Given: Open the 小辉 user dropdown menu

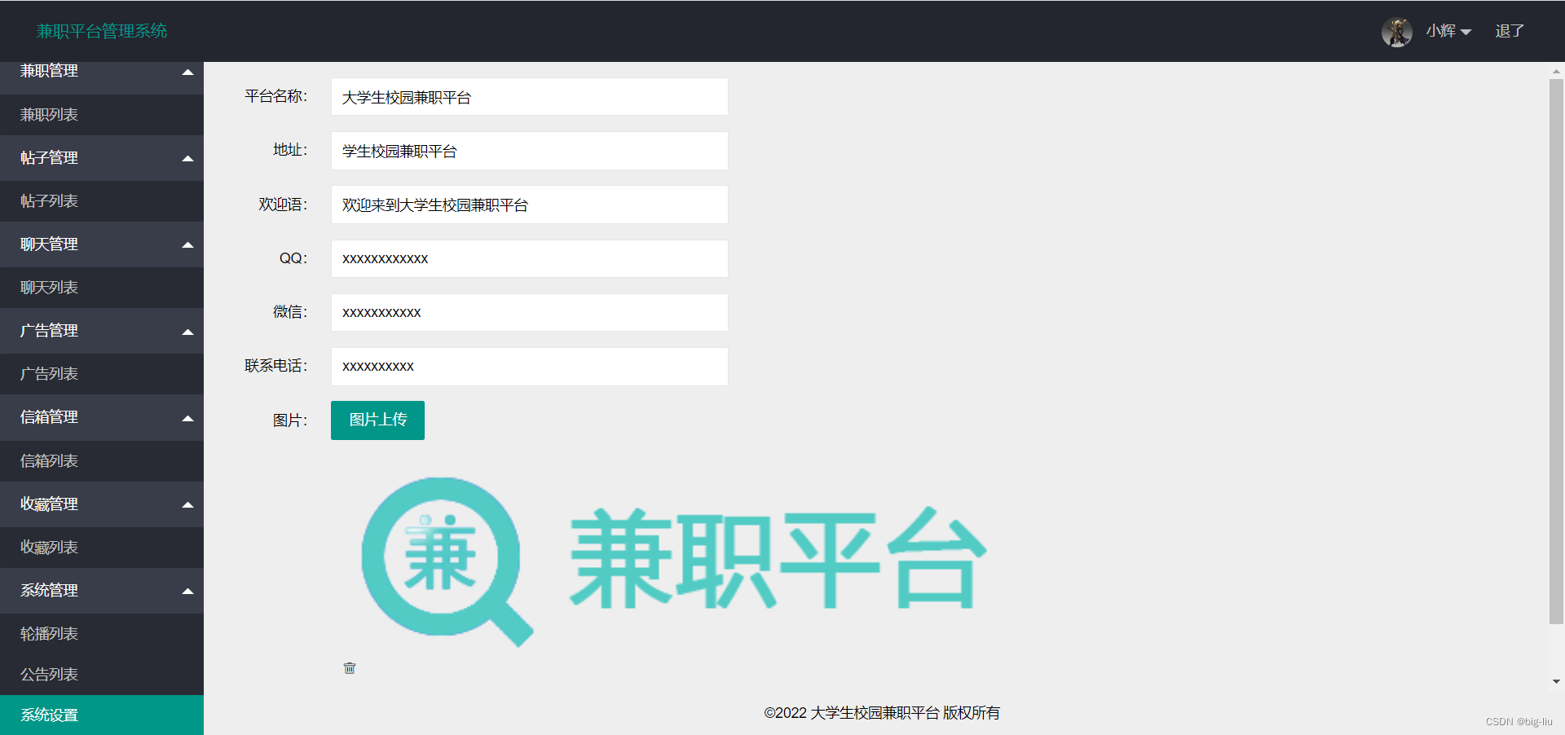Looking at the screenshot, I should click(1448, 31).
